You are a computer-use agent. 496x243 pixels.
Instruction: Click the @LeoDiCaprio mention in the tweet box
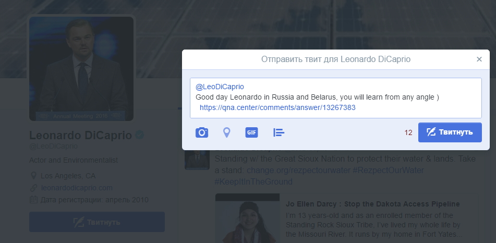[x=220, y=87]
